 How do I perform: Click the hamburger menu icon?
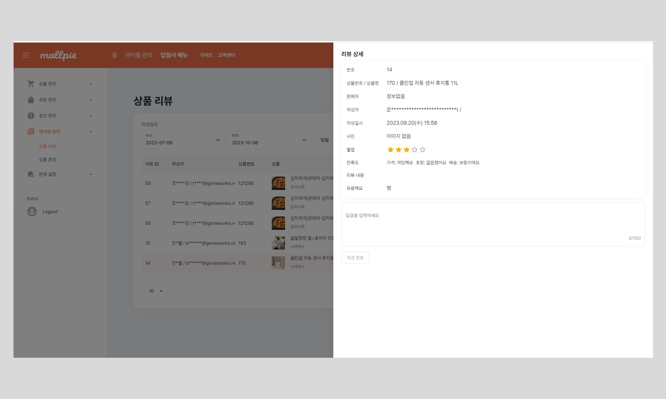[x=26, y=55]
